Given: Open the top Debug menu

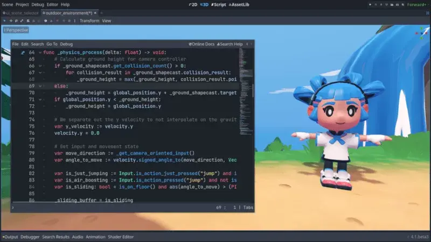Looking at the screenshot, I should point(38,5).
